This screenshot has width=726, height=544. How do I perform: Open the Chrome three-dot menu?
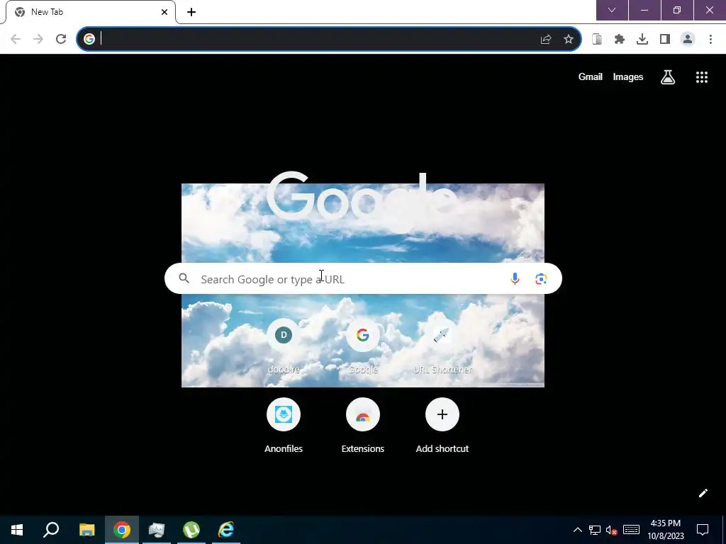point(710,40)
